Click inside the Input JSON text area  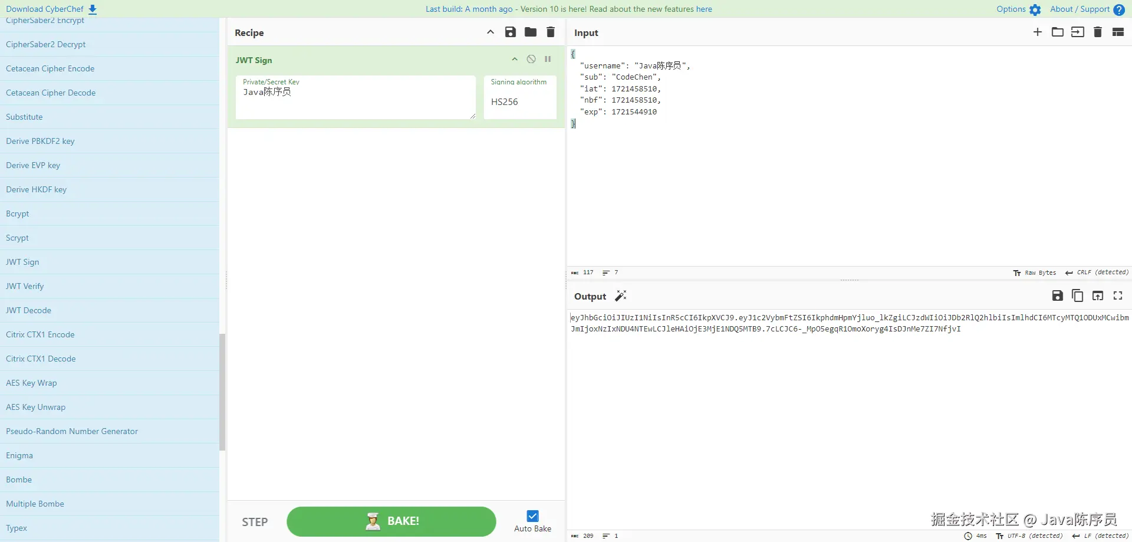[849, 156]
